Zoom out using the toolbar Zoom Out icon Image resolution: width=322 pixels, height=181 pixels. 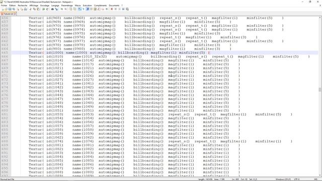[x=65, y=9]
